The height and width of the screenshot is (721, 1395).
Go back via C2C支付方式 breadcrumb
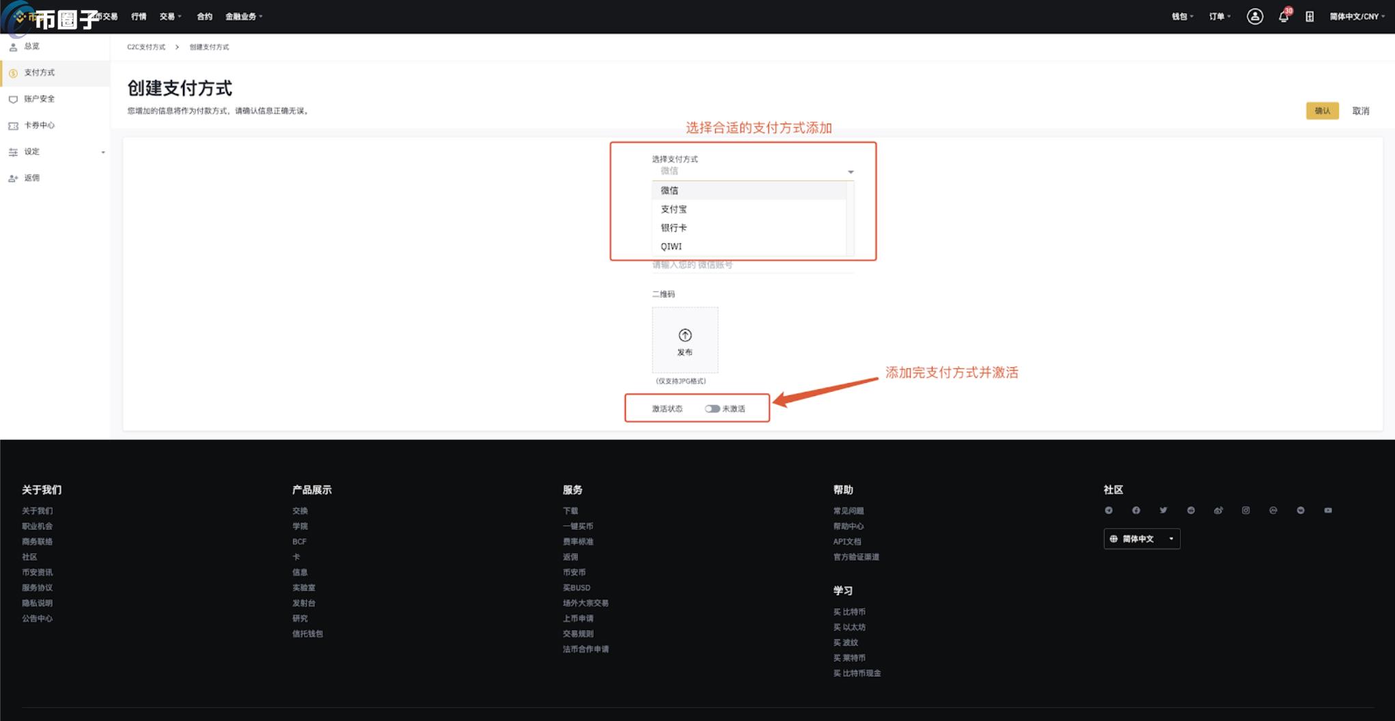[x=146, y=47]
